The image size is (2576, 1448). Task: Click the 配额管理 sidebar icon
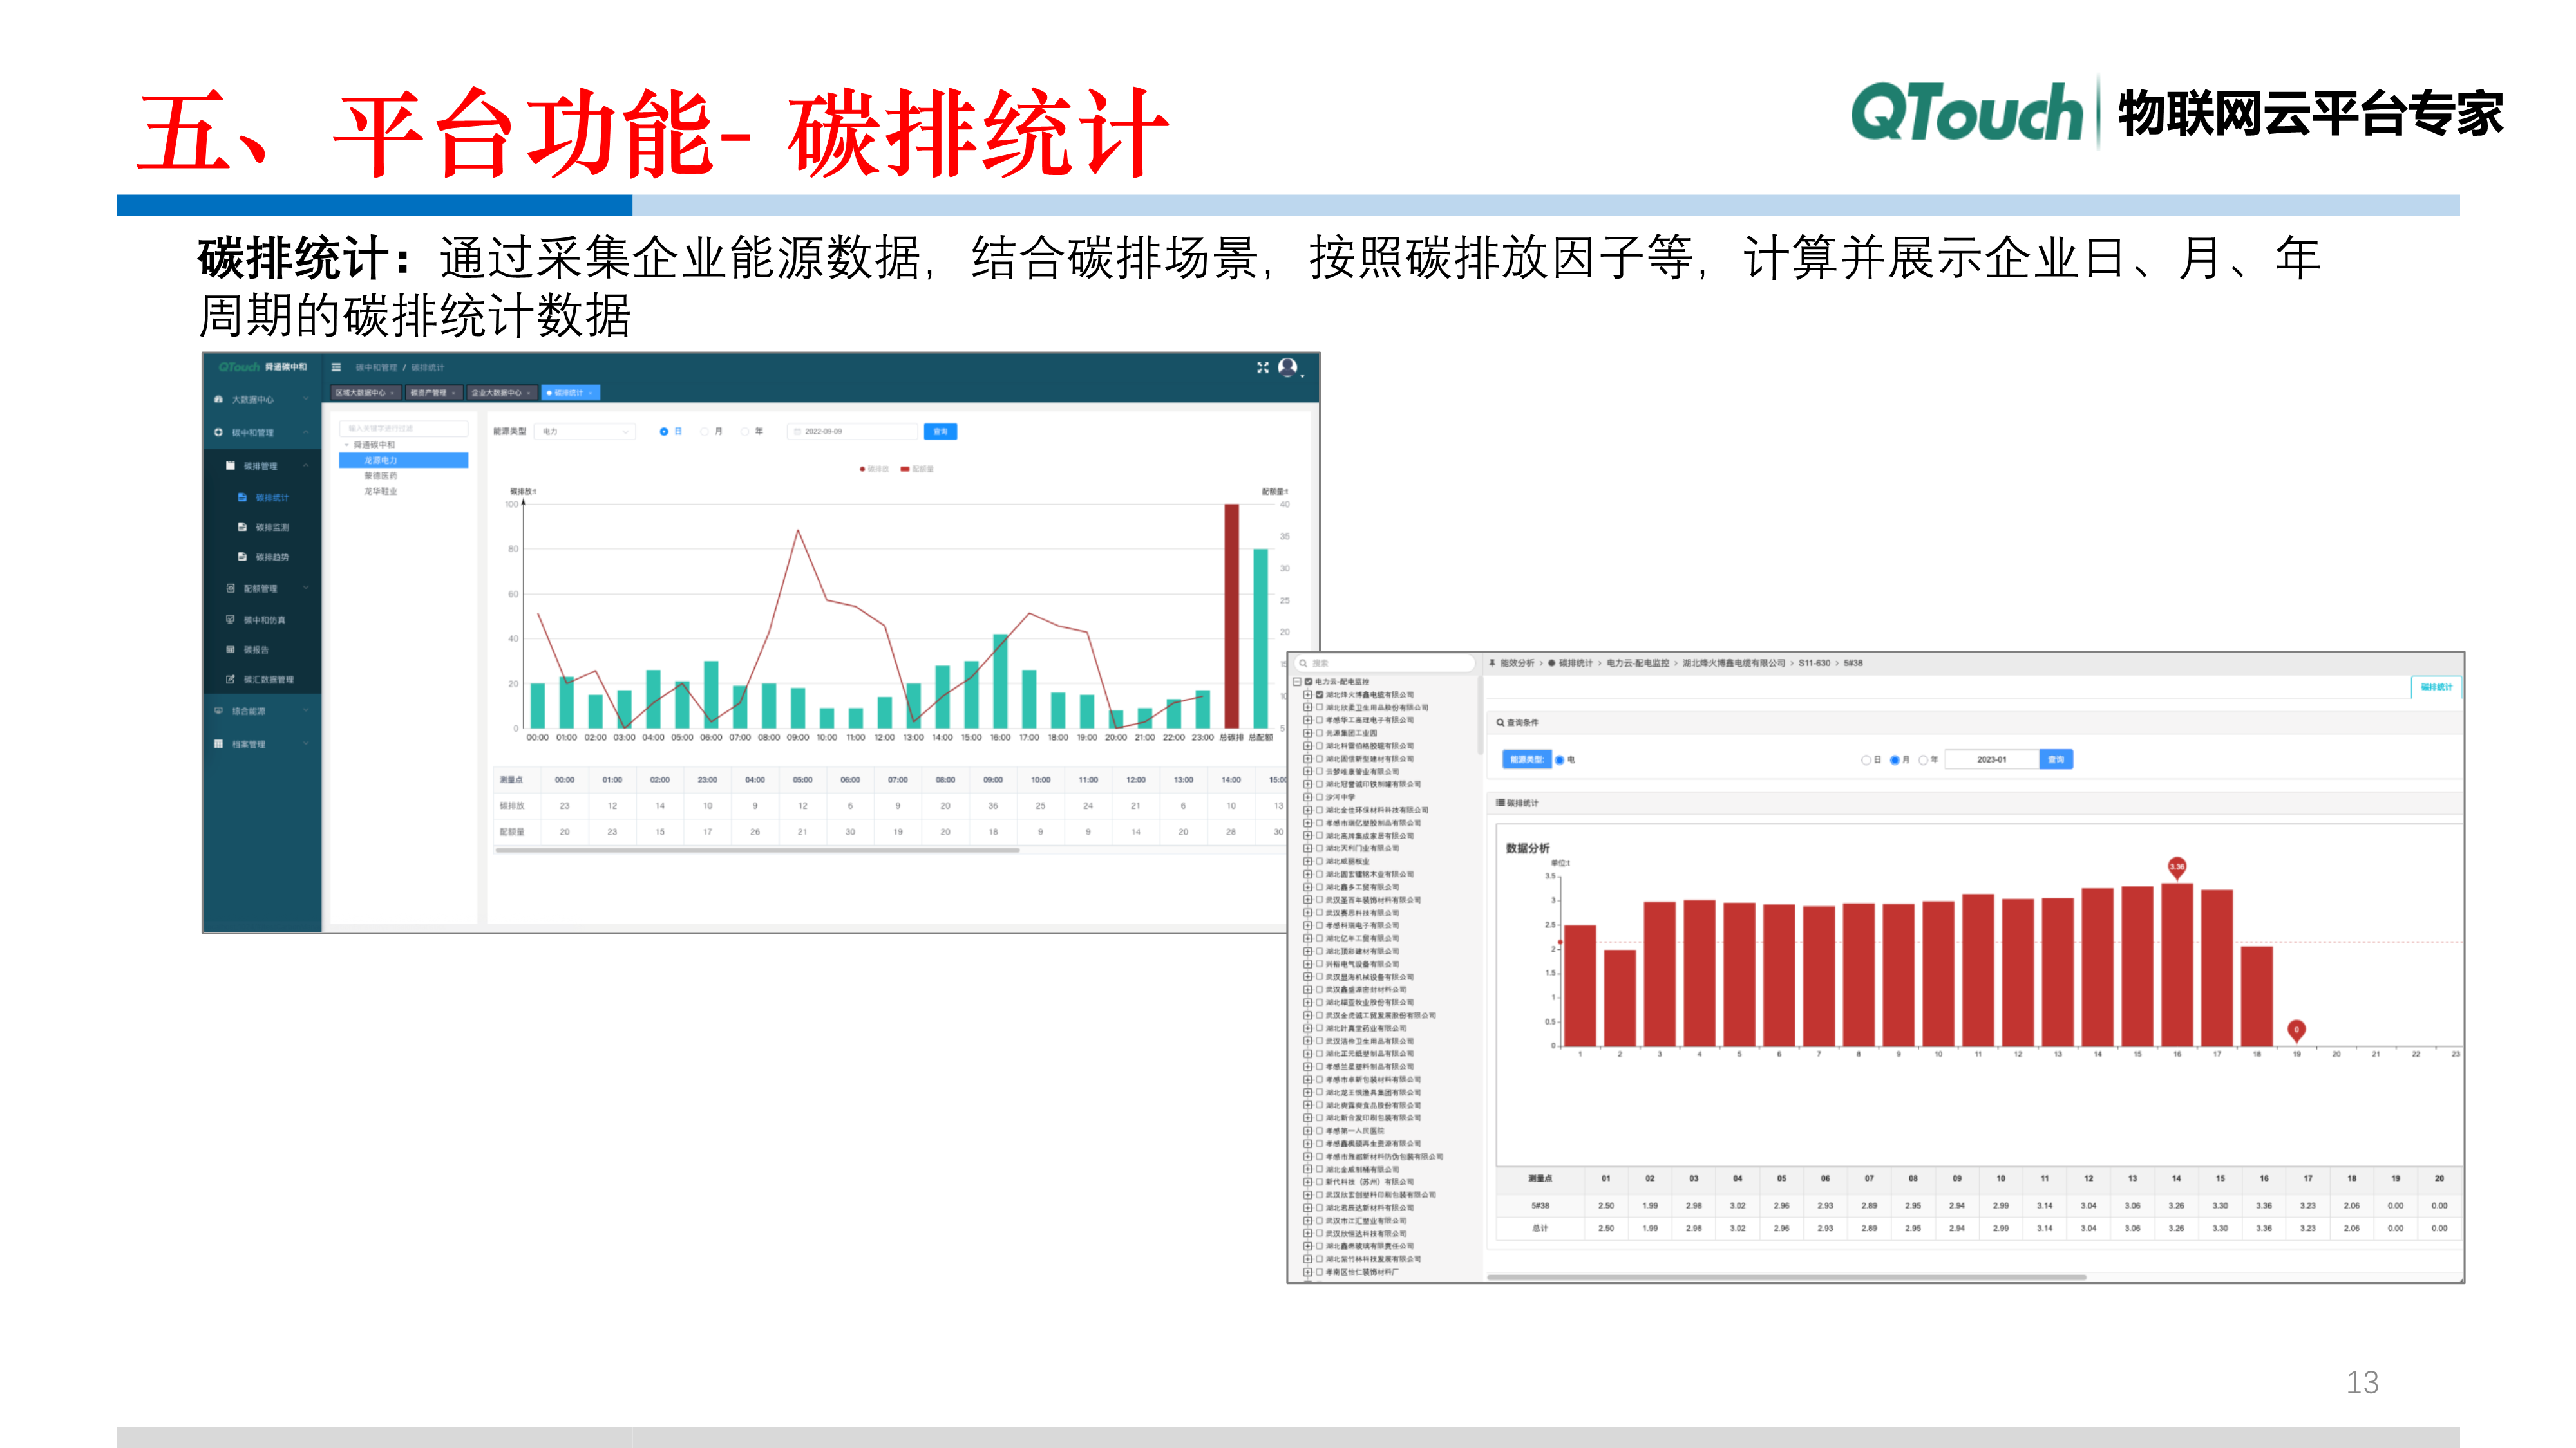pos(261,589)
